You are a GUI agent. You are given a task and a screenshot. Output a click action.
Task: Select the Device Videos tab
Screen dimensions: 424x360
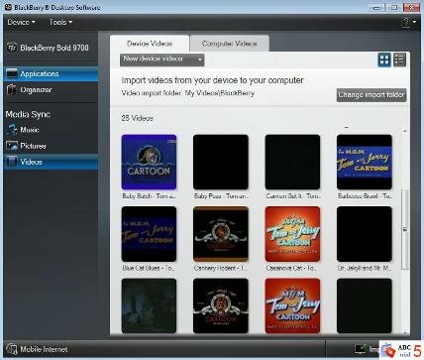coord(150,44)
